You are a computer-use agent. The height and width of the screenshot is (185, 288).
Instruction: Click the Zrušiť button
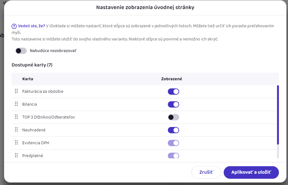coord(206,172)
